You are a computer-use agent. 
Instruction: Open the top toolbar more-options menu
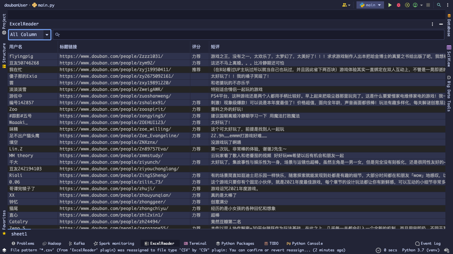[x=448, y=5]
